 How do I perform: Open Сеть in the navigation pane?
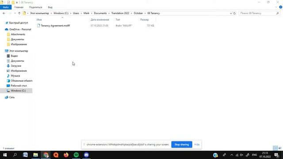[12, 97]
